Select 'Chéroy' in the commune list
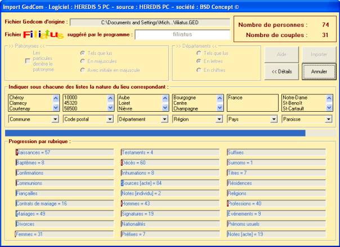Screen dimensions: 340x247 pyautogui.click(x=16, y=98)
